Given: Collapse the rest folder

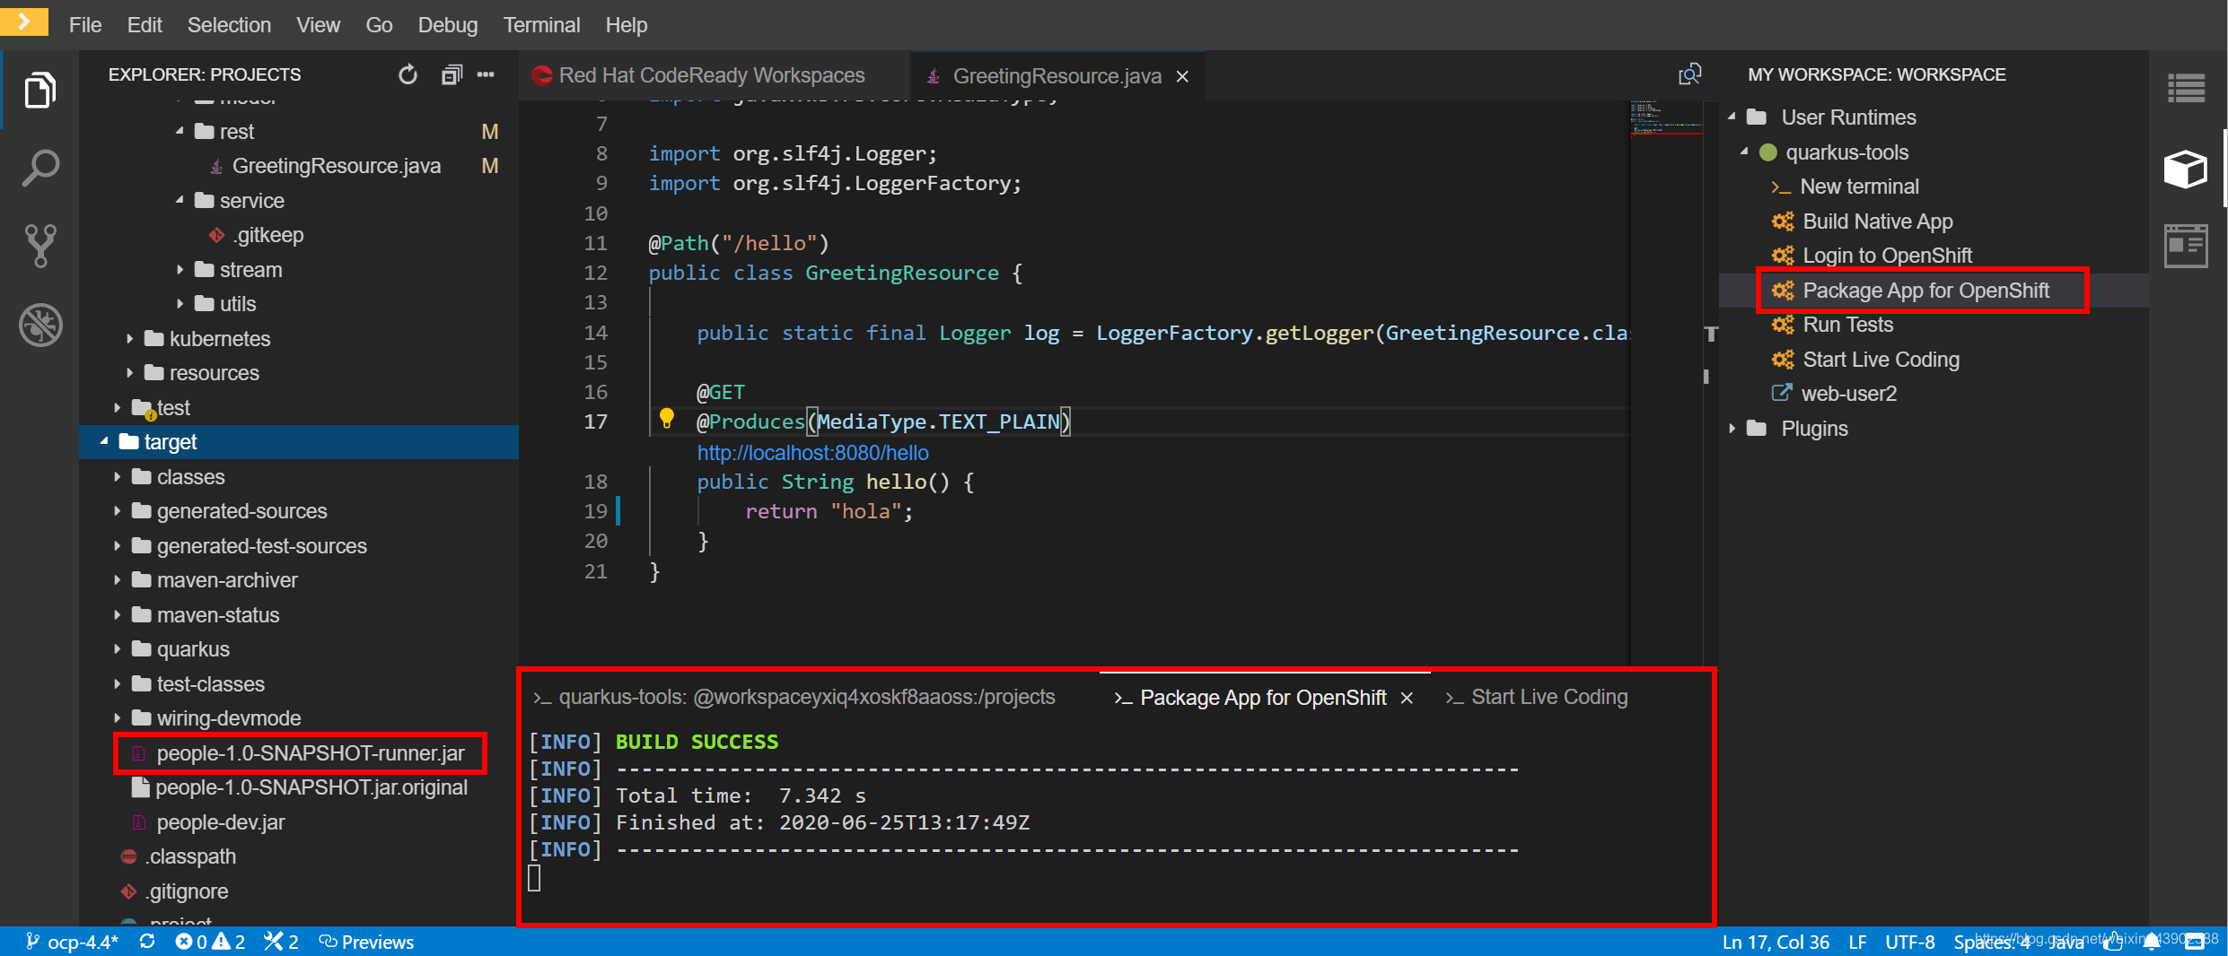Looking at the screenshot, I should click(x=180, y=131).
